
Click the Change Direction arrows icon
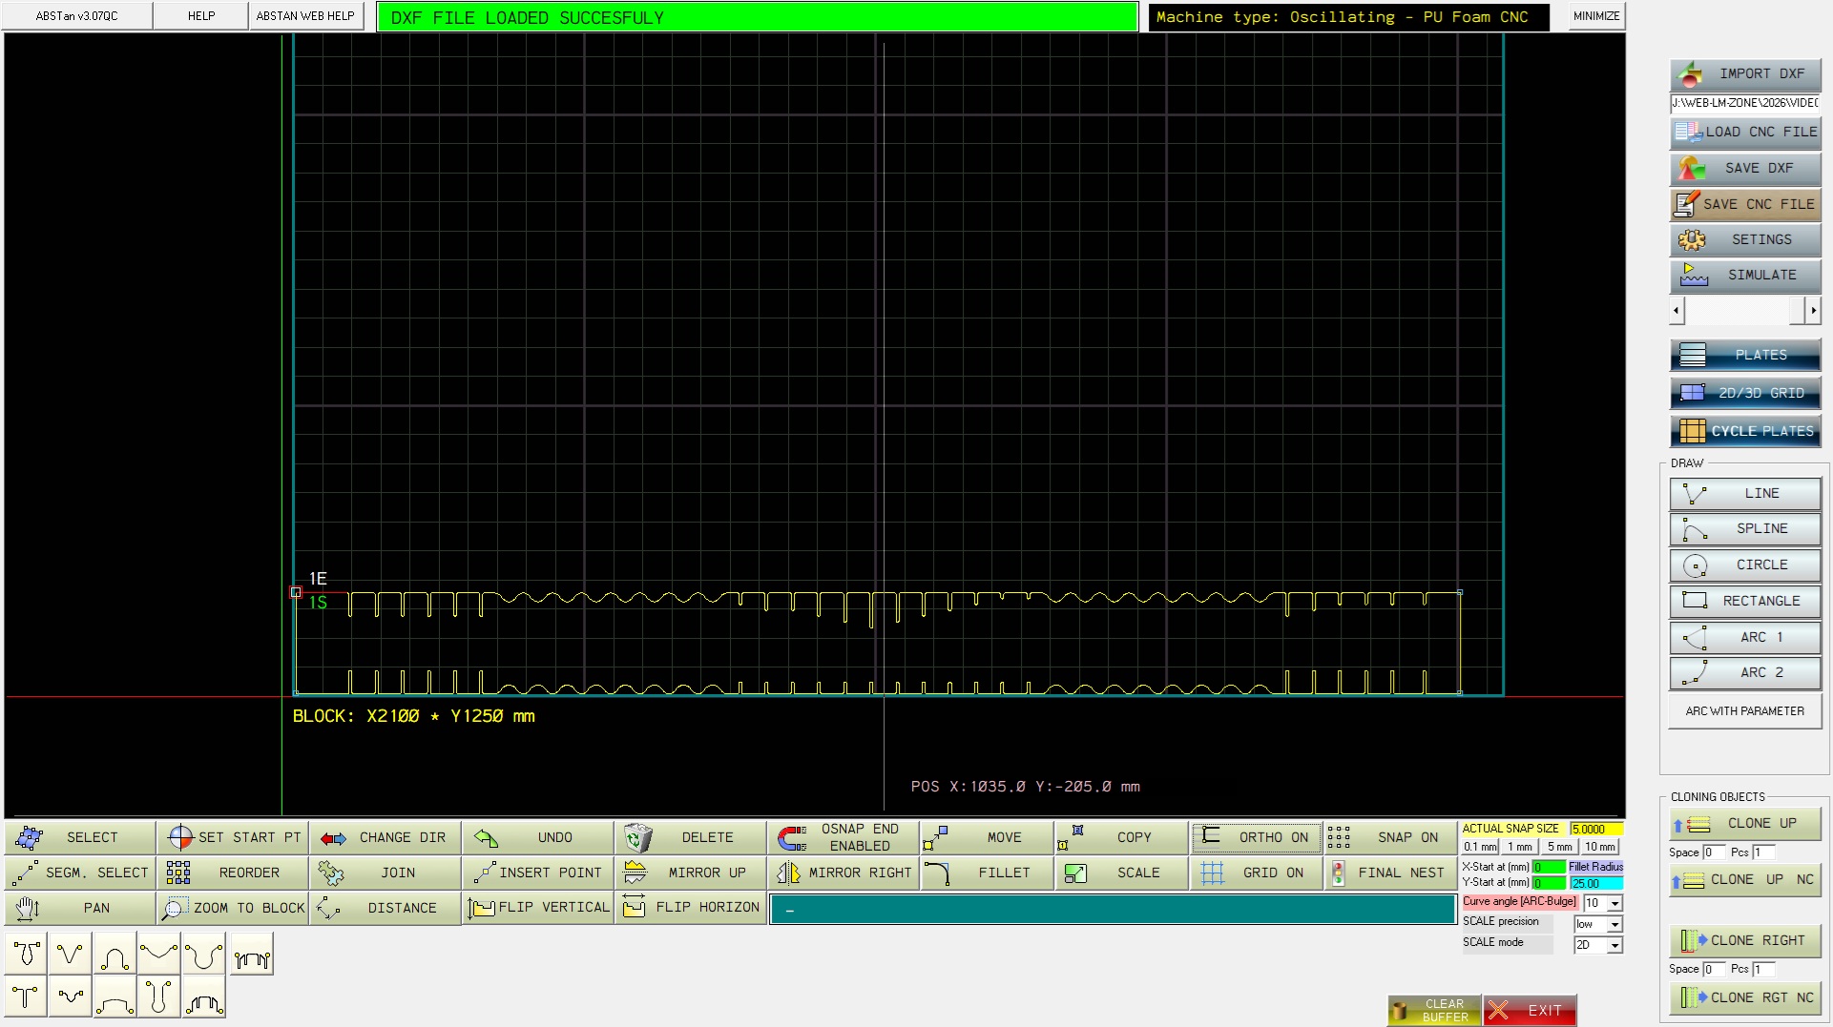333,838
